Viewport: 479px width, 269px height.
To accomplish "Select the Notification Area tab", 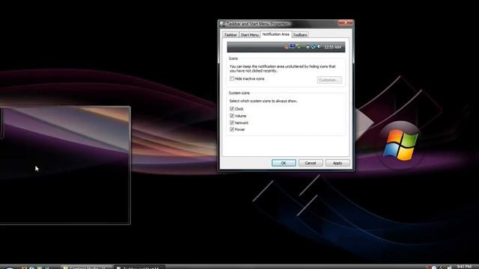I will (x=275, y=34).
